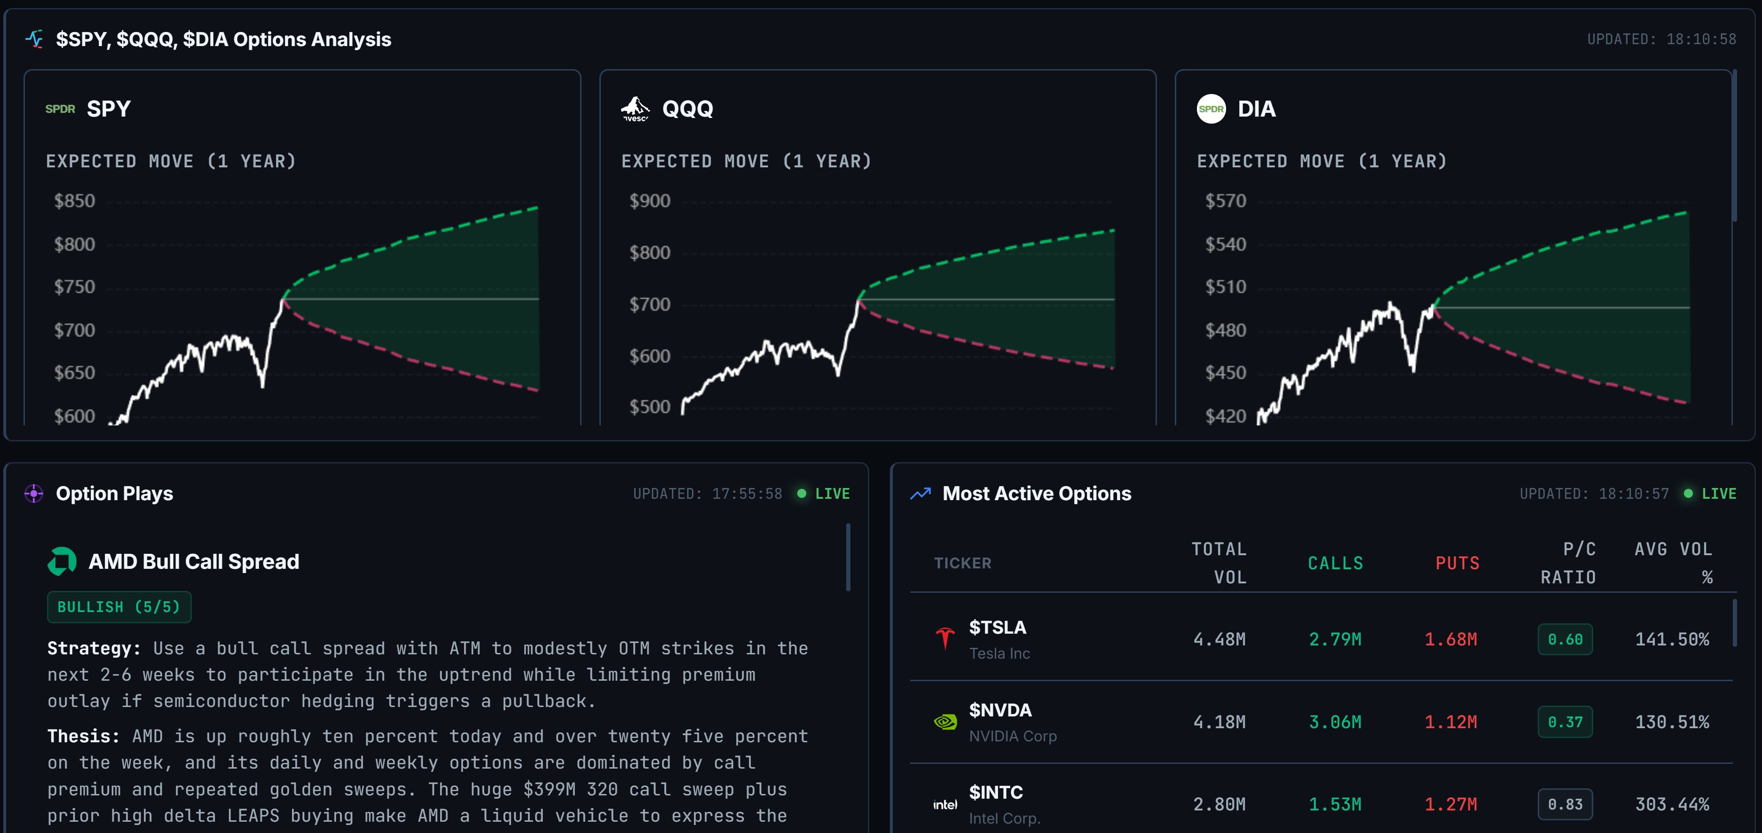The width and height of the screenshot is (1762, 833).
Task: Click the green LIVE dot in Option Plays
Action: (802, 493)
